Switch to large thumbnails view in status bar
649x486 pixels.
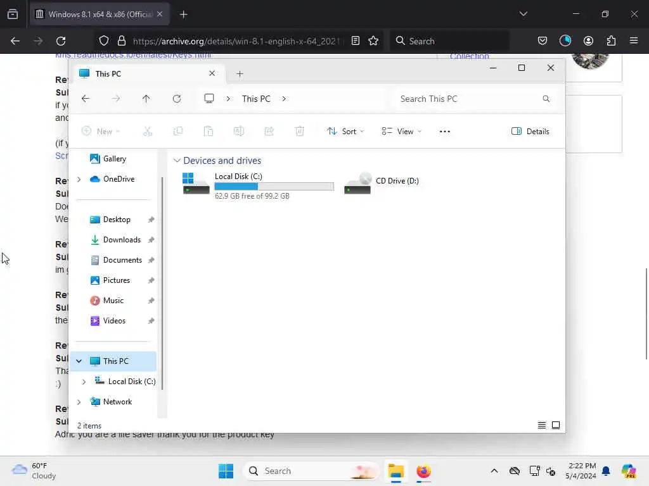pyautogui.click(x=556, y=425)
